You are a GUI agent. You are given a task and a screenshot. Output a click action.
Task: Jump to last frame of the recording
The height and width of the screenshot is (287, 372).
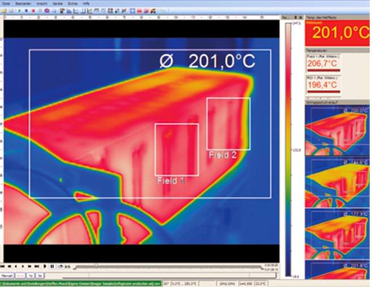point(36,267)
